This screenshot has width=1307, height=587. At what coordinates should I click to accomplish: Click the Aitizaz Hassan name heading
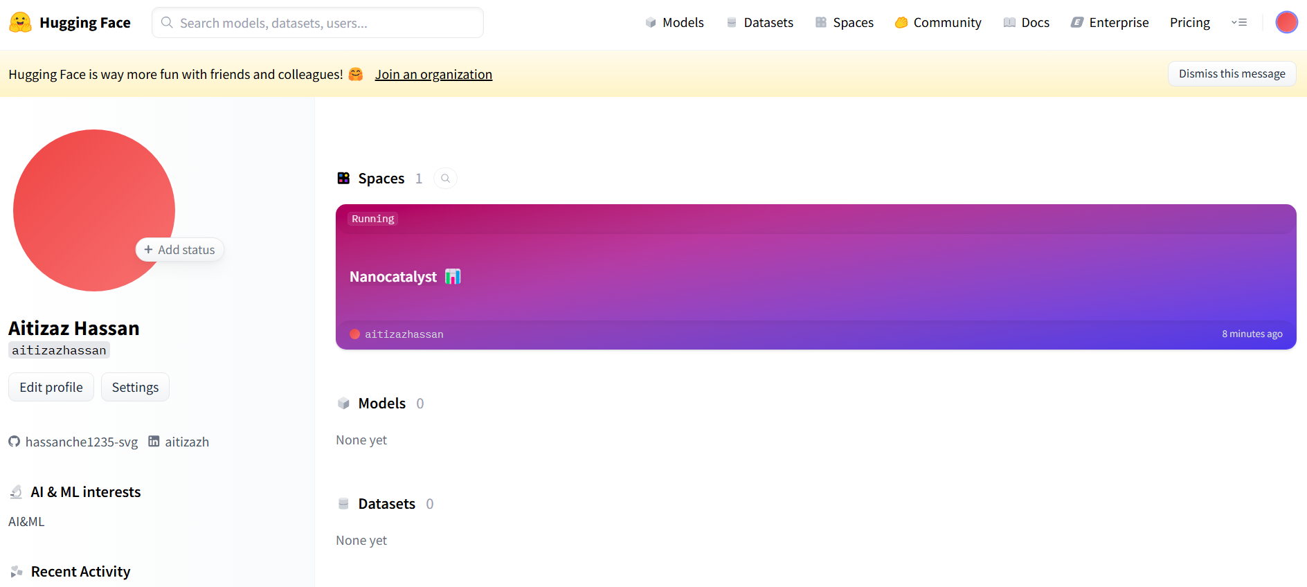click(74, 328)
